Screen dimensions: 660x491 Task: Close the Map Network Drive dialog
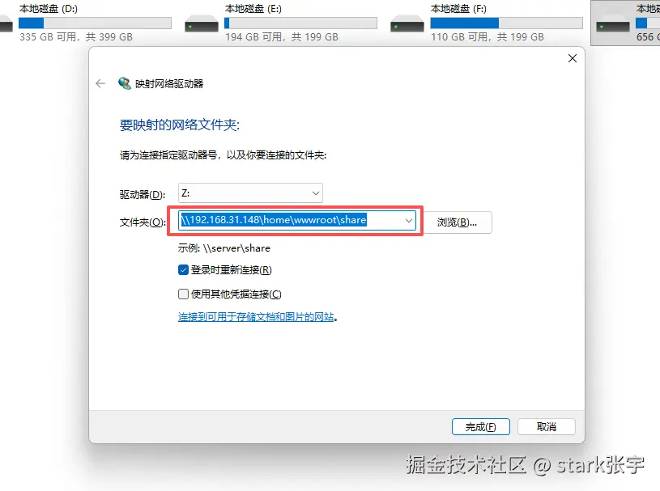pos(573,58)
